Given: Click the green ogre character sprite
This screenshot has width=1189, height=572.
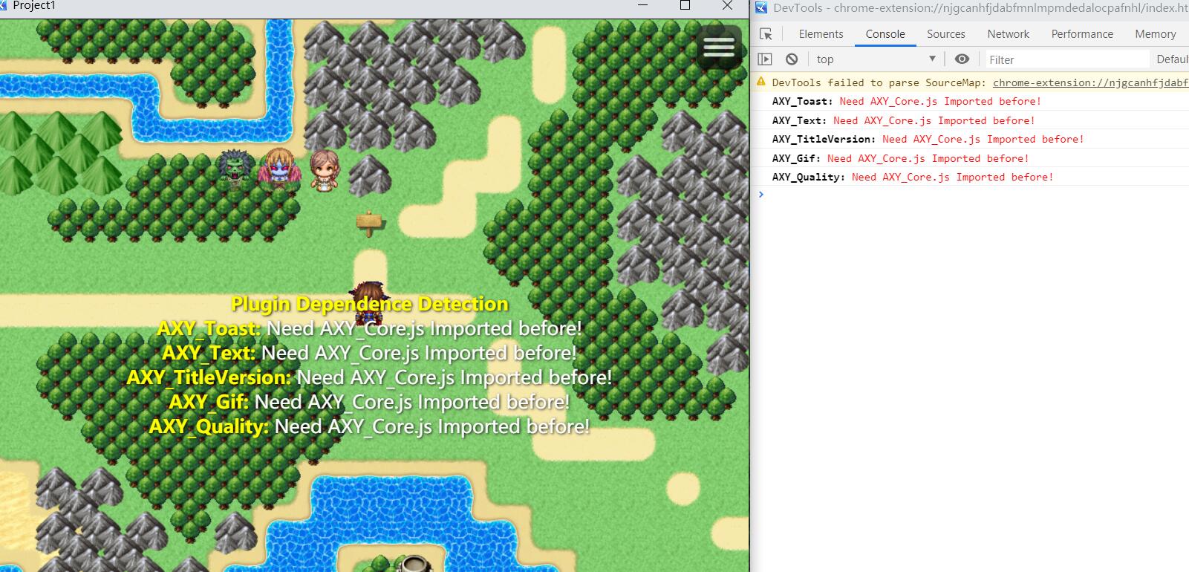Looking at the screenshot, I should point(235,169).
